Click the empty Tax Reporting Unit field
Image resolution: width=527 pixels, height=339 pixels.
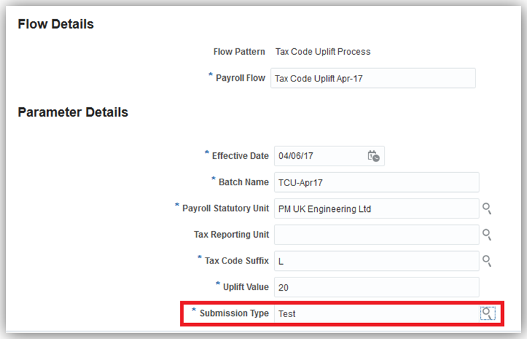[x=375, y=234]
